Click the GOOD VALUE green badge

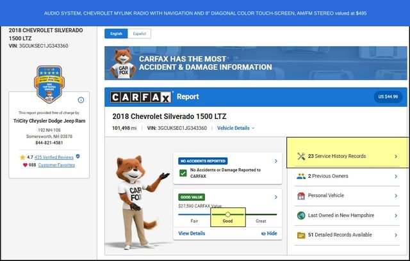(192, 197)
